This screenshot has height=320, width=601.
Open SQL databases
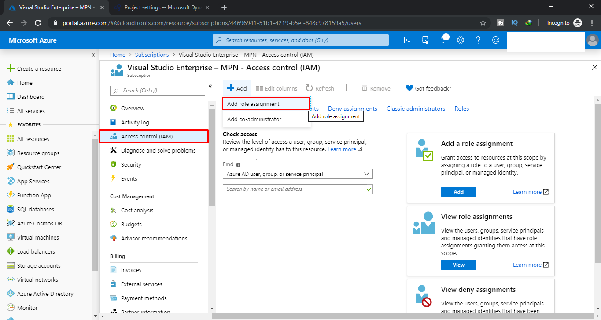tap(30, 209)
